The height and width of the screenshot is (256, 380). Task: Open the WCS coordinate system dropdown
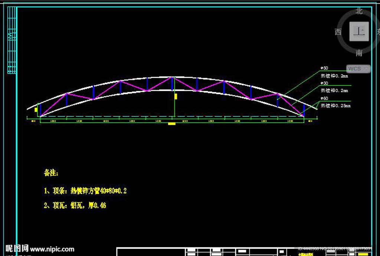[358, 69]
